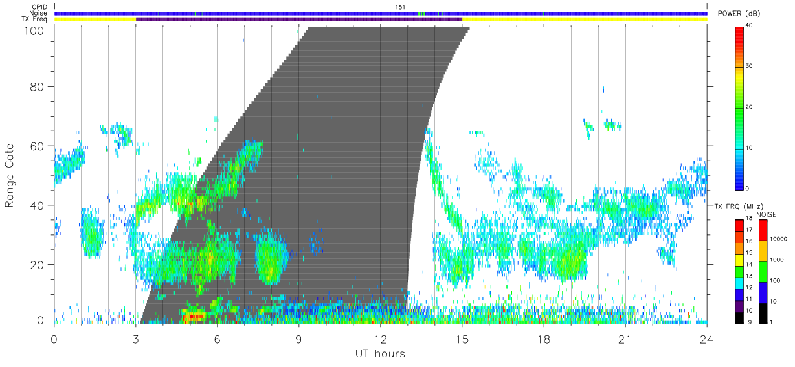
Task: Click the 10000 label on the NOISE scale
Action: point(778,239)
